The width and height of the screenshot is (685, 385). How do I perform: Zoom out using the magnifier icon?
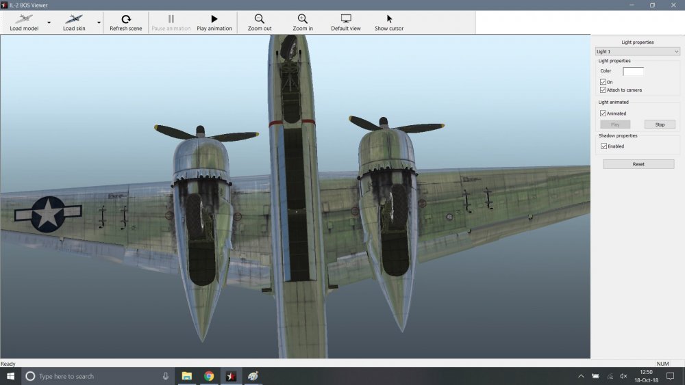[260, 19]
